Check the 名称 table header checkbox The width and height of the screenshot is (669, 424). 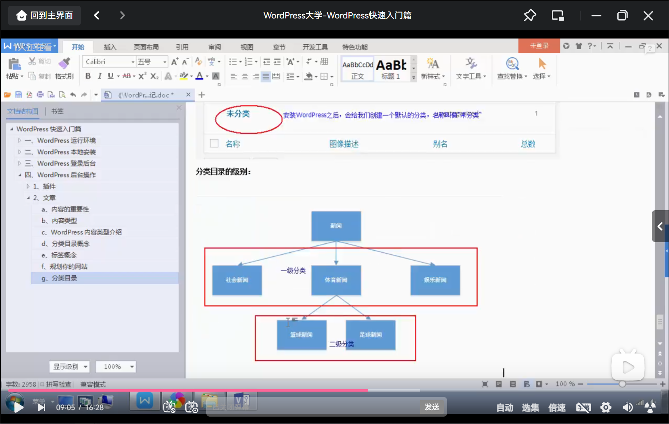click(214, 143)
